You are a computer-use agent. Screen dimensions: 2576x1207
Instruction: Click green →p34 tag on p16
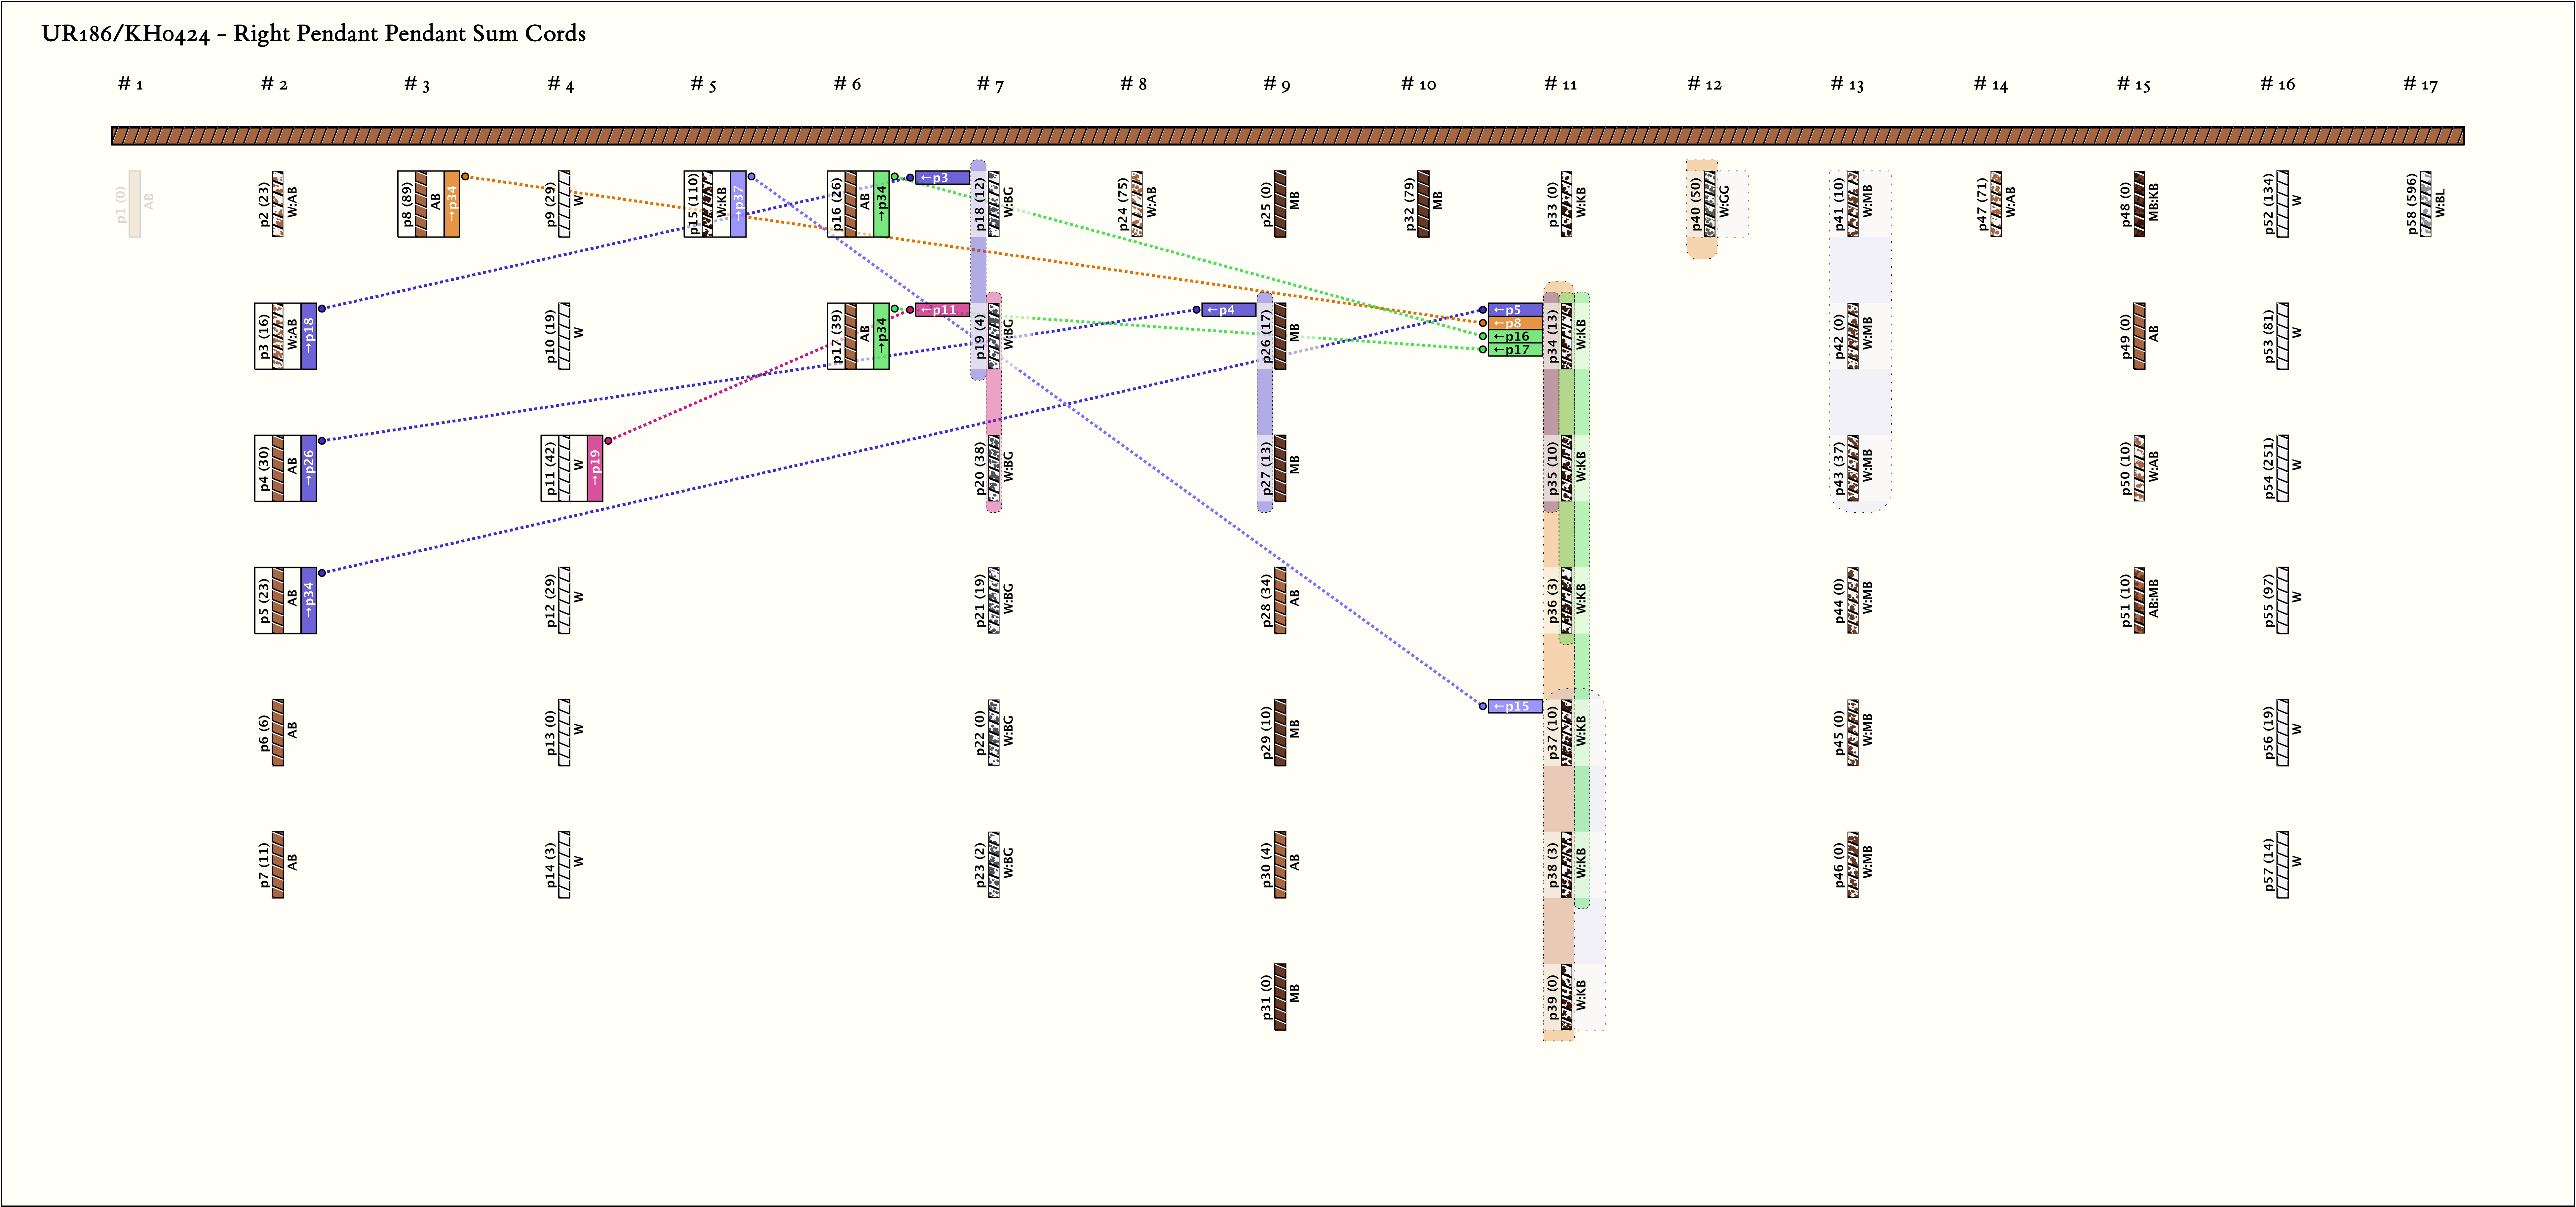(x=881, y=204)
